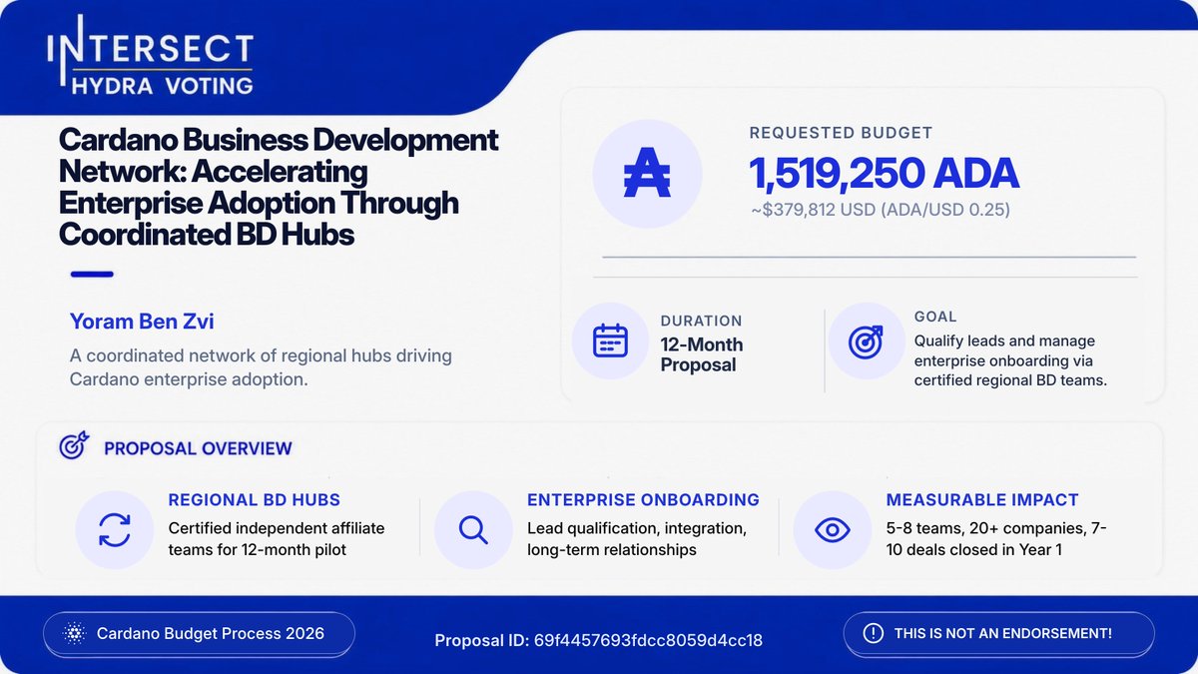
Task: Click the Cardano Budget Process 2026 button
Action: [199, 634]
